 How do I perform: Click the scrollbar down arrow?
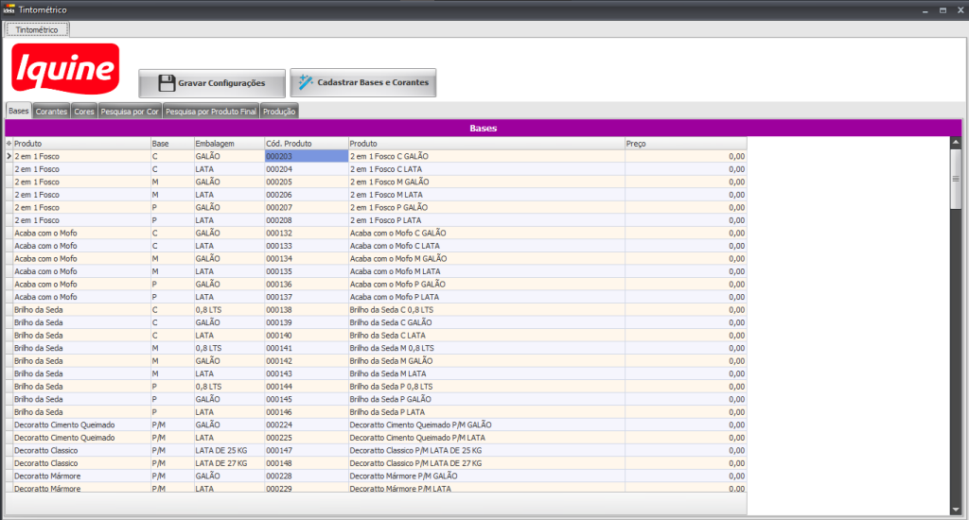click(956, 509)
